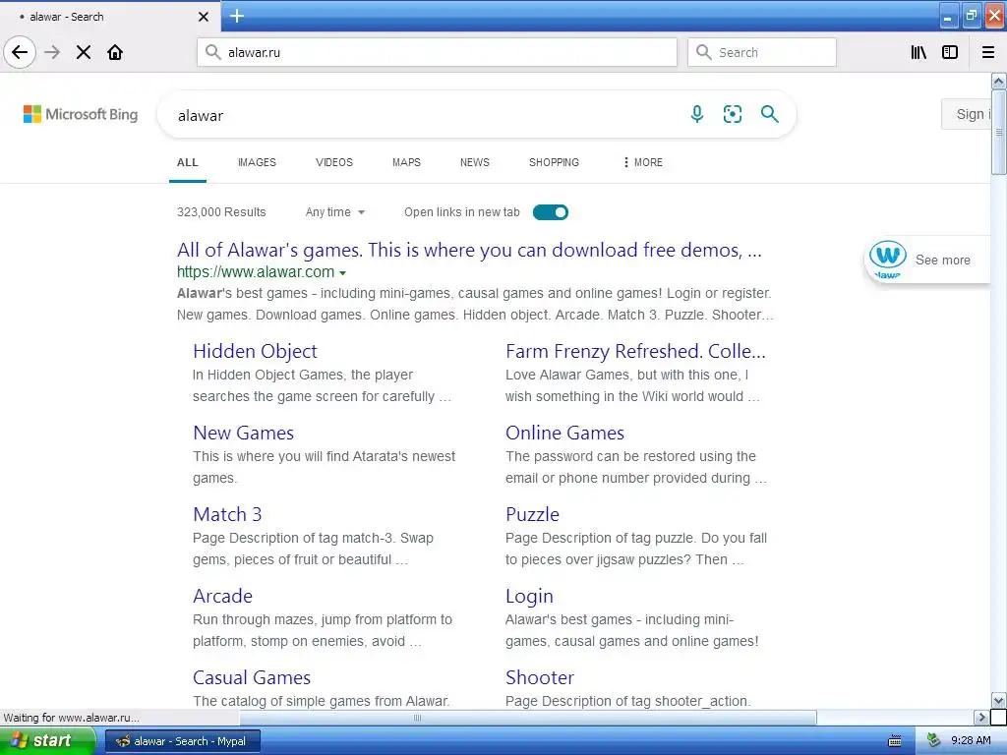Open the Shooter sitelink

coord(540,677)
